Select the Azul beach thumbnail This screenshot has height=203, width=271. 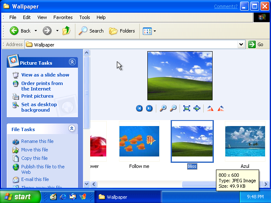click(245, 141)
